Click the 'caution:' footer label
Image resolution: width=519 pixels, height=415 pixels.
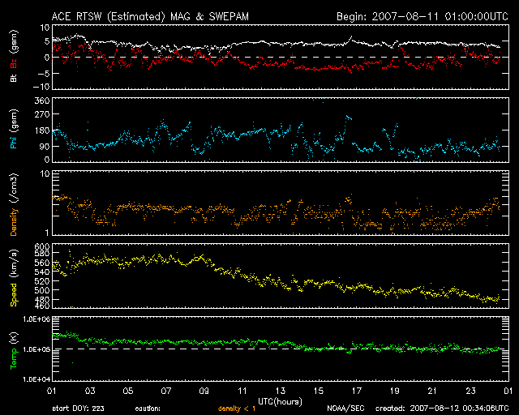point(148,409)
